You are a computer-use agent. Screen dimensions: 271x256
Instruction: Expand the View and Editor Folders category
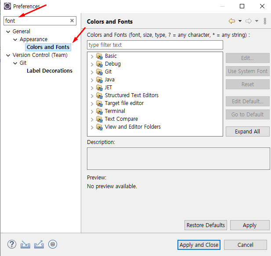click(92, 127)
